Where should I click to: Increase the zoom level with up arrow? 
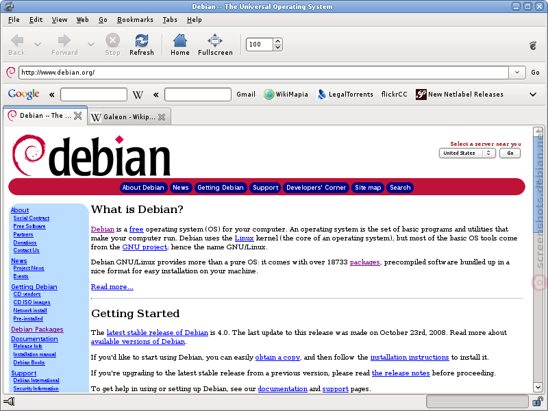click(x=278, y=41)
